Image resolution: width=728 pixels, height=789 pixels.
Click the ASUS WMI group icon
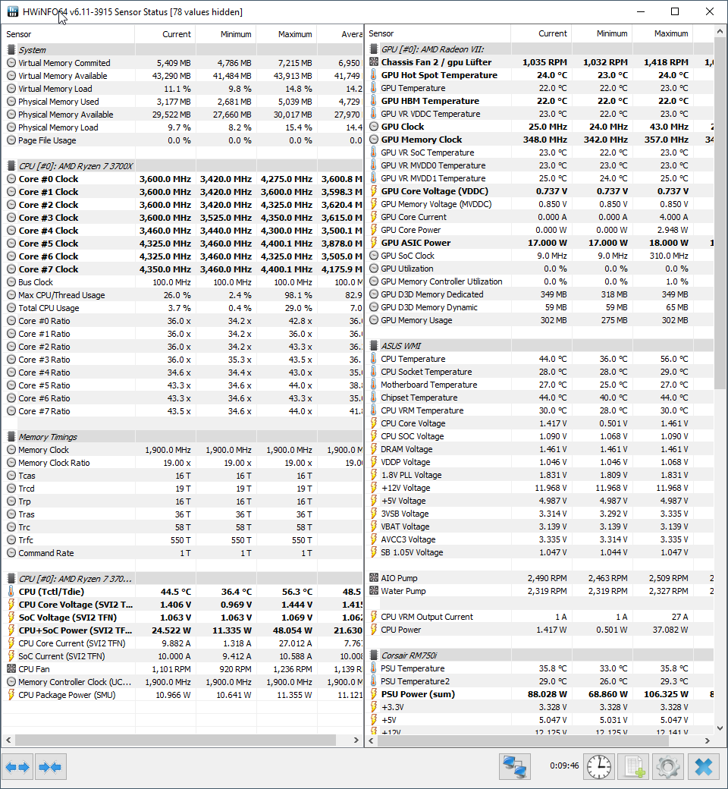[x=374, y=346]
